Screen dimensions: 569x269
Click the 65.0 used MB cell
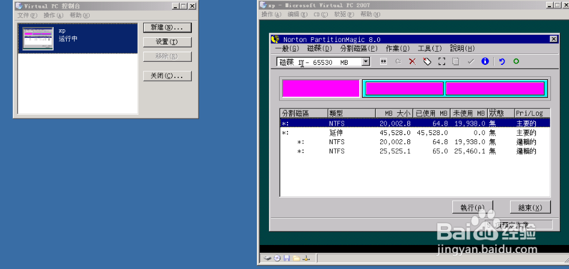click(x=440, y=151)
